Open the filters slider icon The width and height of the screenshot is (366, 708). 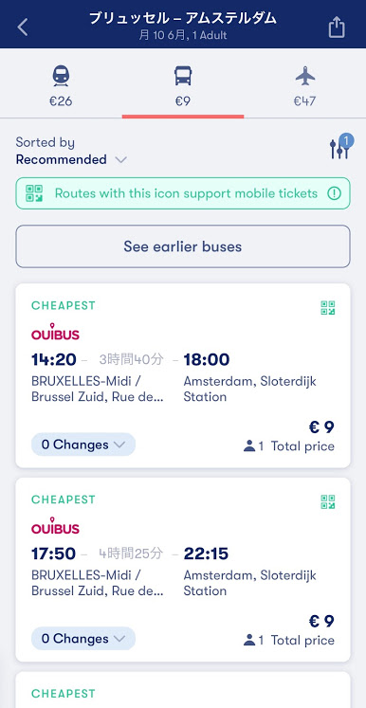tap(340, 147)
